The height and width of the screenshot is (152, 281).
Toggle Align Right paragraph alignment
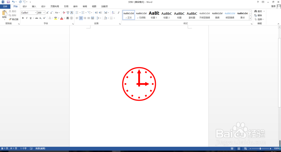click(x=85, y=18)
